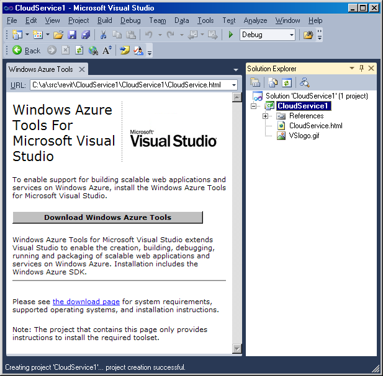
Task: Click the Open File folder icon
Action: (58, 35)
